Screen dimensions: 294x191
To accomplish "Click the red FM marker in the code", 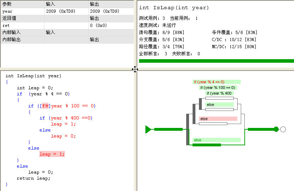I will click(45, 106).
